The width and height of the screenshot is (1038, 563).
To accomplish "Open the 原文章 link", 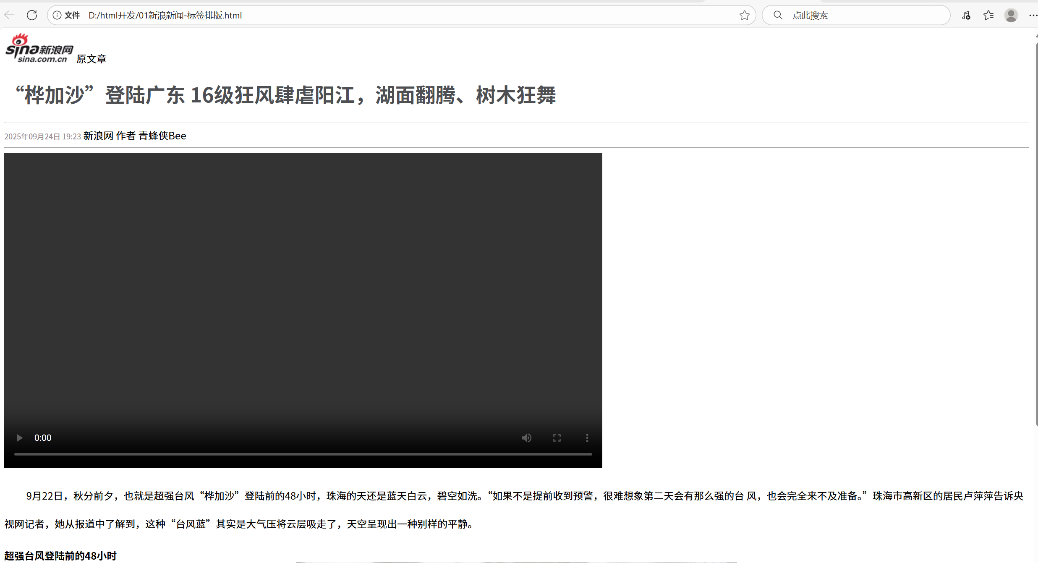I will click(x=92, y=59).
